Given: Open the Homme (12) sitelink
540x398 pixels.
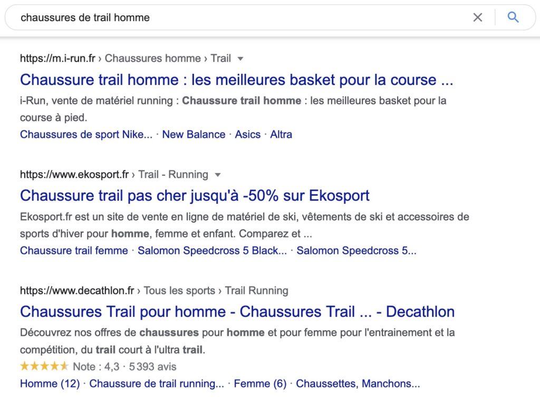Looking at the screenshot, I should pyautogui.click(x=50, y=384).
